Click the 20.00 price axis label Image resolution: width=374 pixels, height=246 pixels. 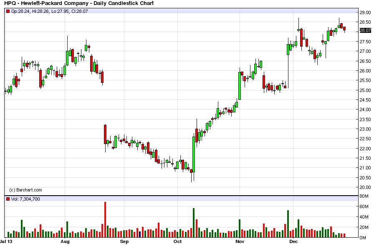365,187
